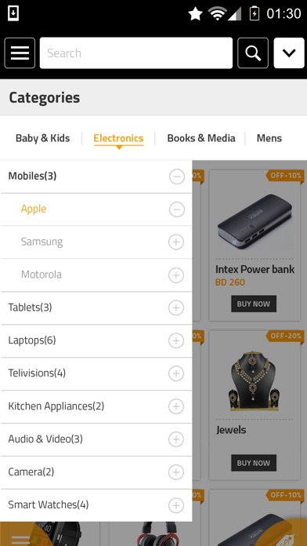307x546 pixels.
Task: Open the chevron dropdown beside search
Action: coord(289,53)
